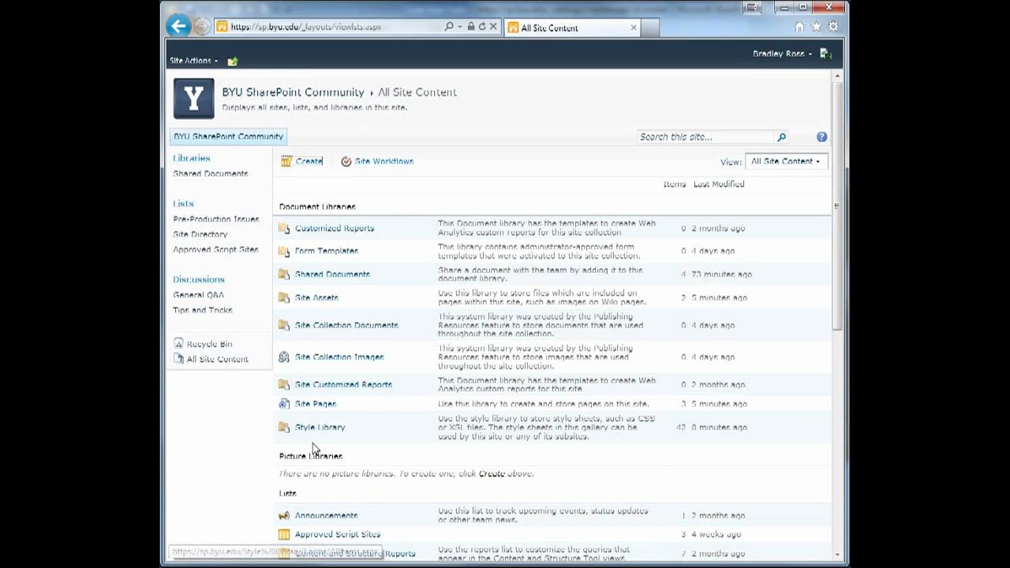Click the user presence icon by Bradley Ross
The height and width of the screenshot is (568, 1010).
[825, 54]
